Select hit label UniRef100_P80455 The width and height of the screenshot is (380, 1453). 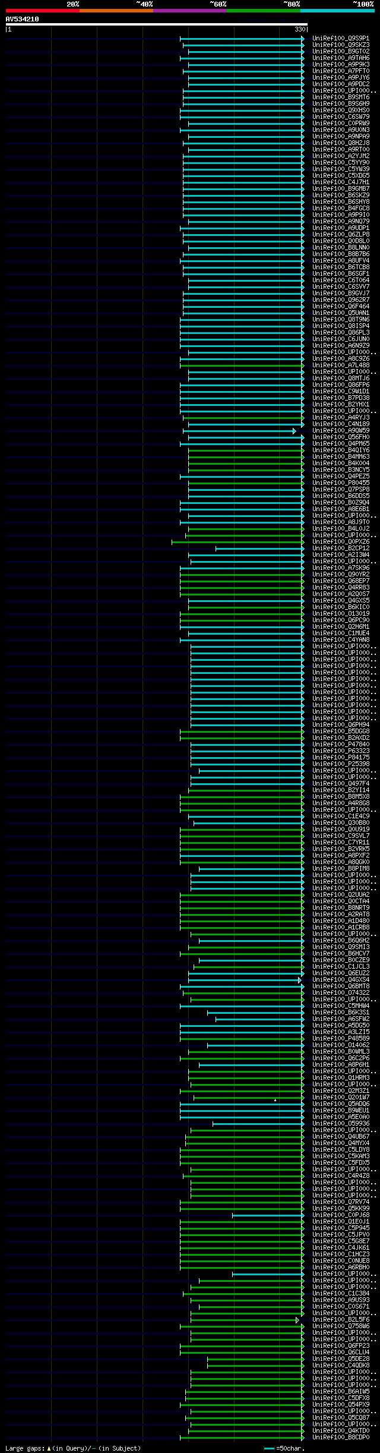(341, 483)
